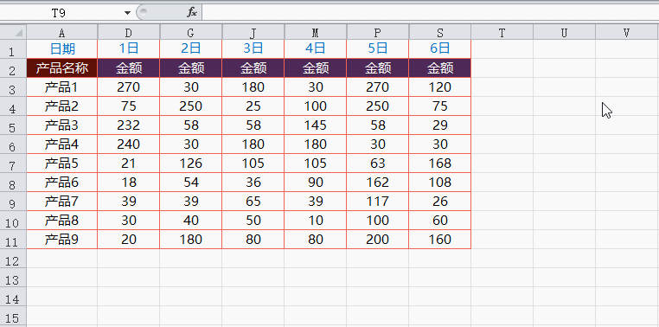This screenshot has height=327, width=659.
Task: Click the 产品5 cell
Action: 62,163
